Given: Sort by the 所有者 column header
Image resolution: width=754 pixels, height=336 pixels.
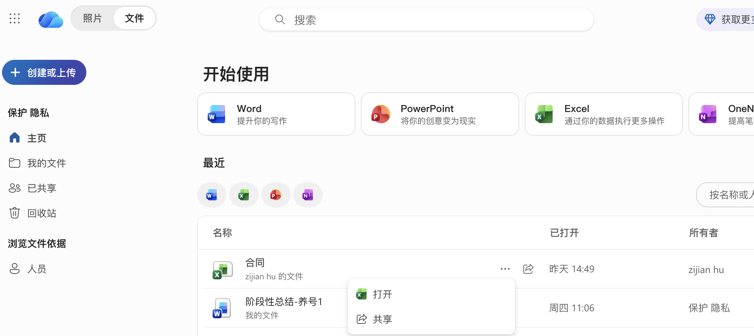Looking at the screenshot, I should point(703,233).
